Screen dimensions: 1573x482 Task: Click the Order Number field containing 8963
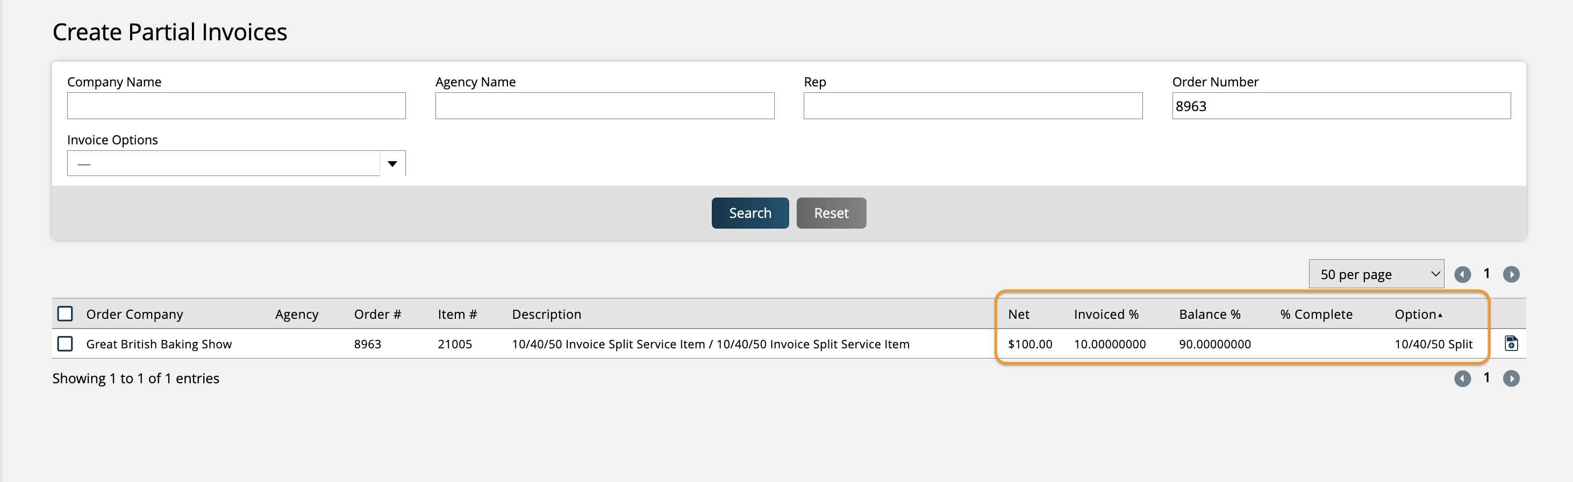point(1341,106)
